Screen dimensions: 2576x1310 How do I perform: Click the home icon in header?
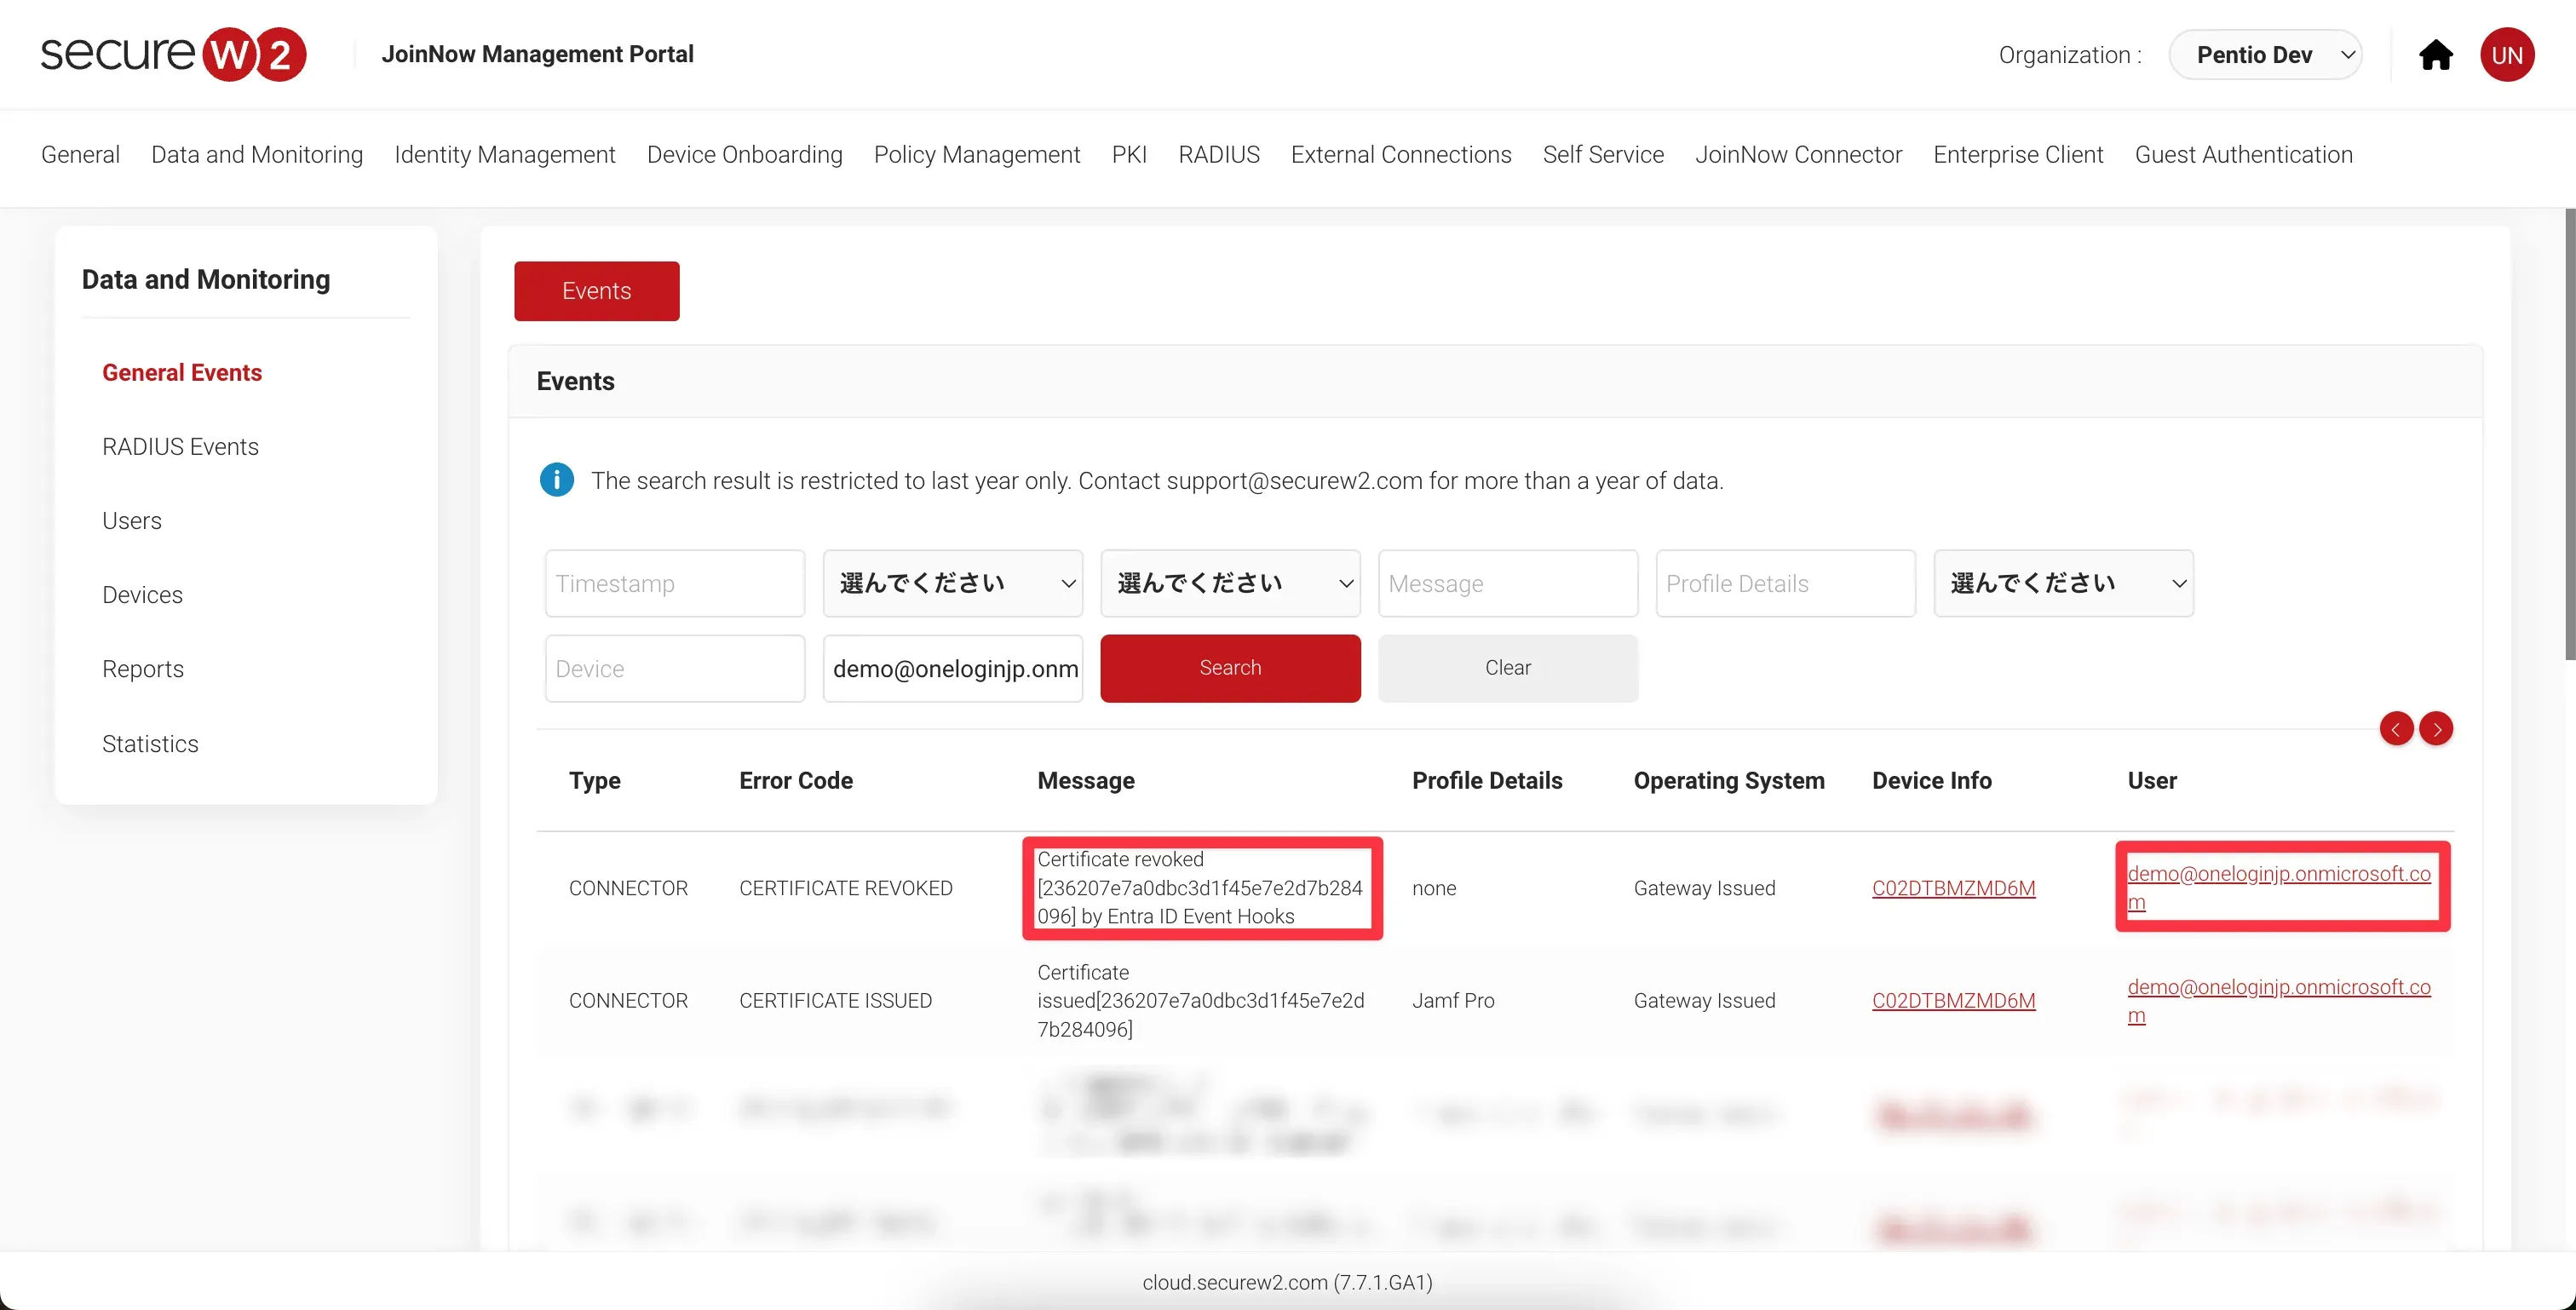point(2435,55)
